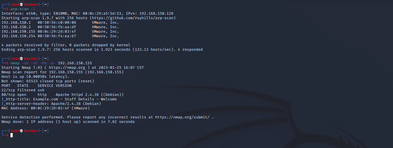Click the Nmap done summary line
The width and height of the screenshot is (393, 148).
point(68,122)
